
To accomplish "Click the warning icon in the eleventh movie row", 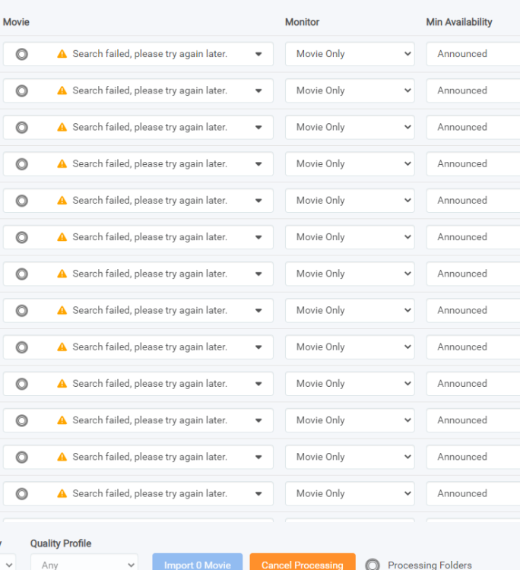I will (62, 420).
